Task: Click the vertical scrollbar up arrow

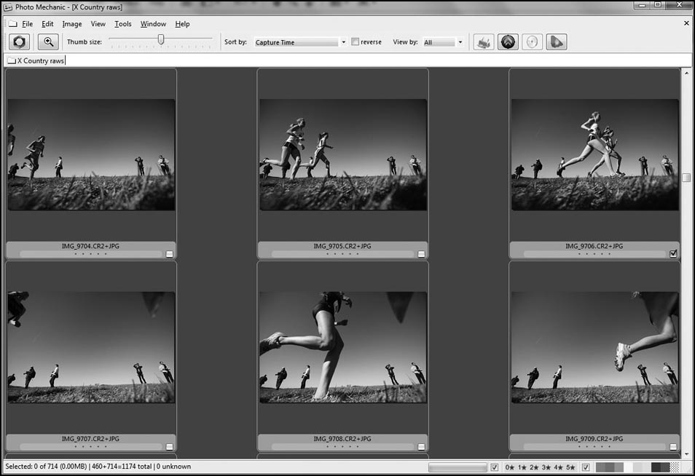Action: pyautogui.click(x=686, y=73)
